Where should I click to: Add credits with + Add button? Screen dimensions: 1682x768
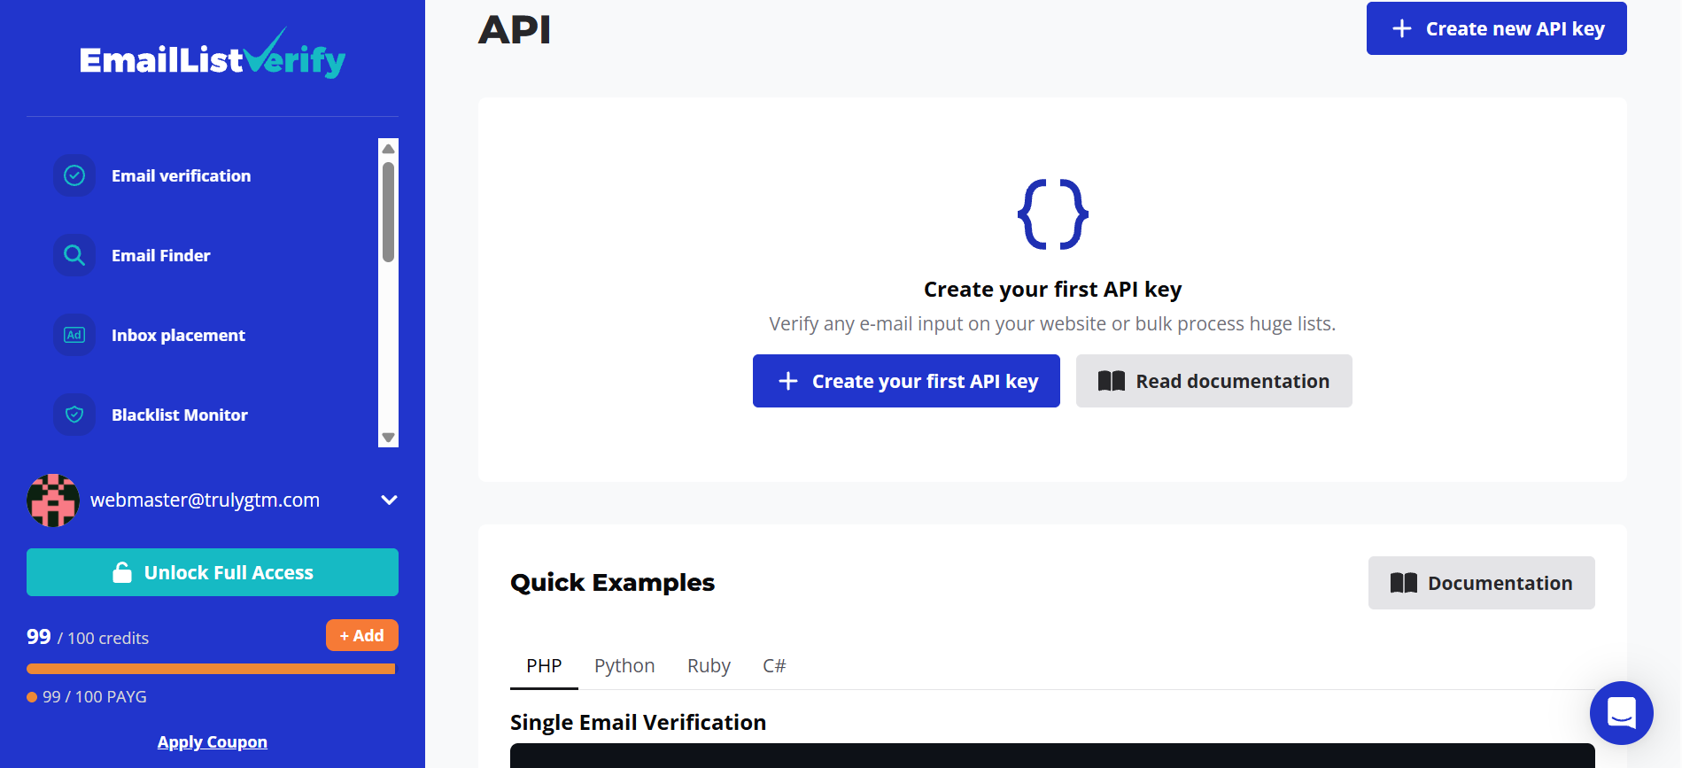point(361,635)
